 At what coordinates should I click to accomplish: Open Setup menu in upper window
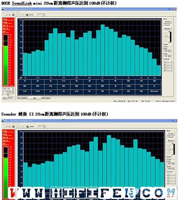point(13,12)
